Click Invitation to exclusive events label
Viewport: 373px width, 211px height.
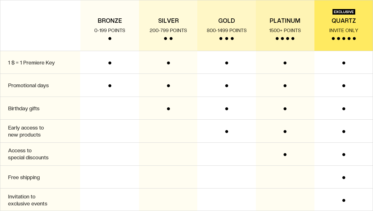coord(28,200)
